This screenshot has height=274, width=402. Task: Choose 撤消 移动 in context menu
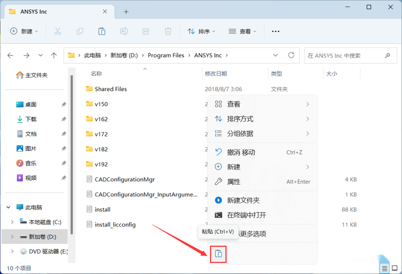click(262, 152)
